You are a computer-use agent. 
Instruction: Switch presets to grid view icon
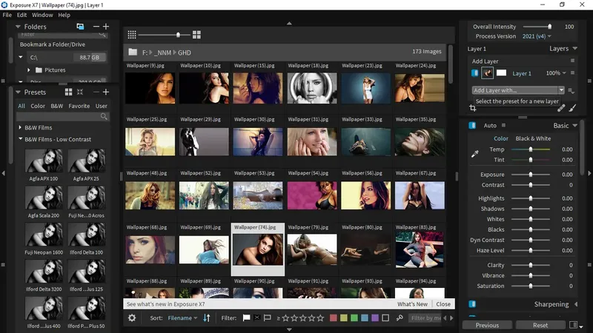tap(68, 92)
